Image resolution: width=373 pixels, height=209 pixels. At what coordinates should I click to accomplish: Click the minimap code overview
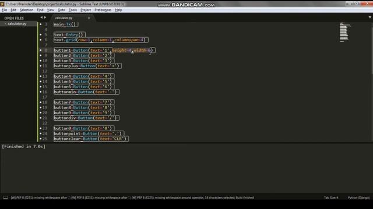tap(345, 32)
